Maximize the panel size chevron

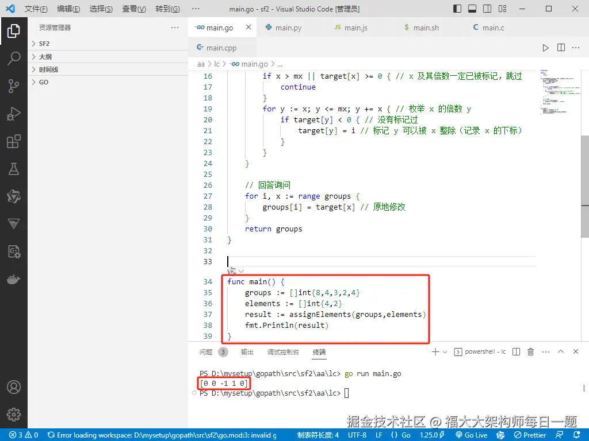click(561, 352)
